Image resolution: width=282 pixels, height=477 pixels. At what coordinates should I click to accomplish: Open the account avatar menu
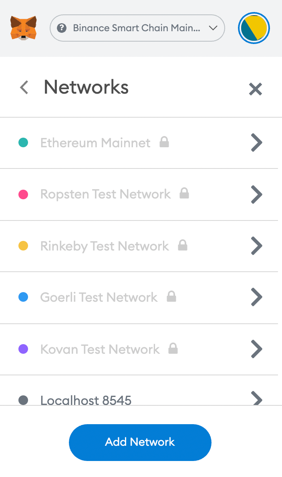tap(254, 28)
